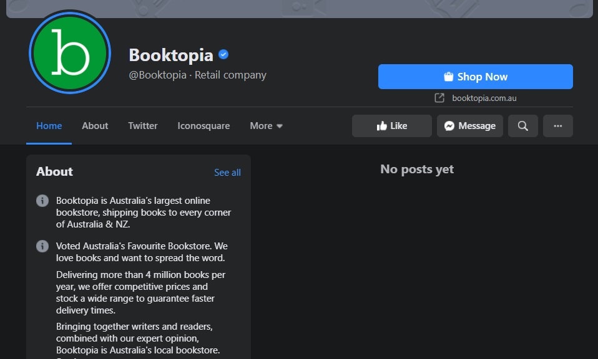Select the Iconosquare tab
598x359 pixels.
(203, 126)
